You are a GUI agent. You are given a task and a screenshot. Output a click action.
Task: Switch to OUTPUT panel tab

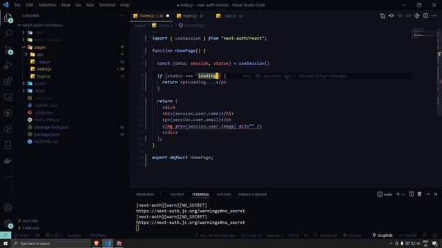pyautogui.click(x=177, y=194)
